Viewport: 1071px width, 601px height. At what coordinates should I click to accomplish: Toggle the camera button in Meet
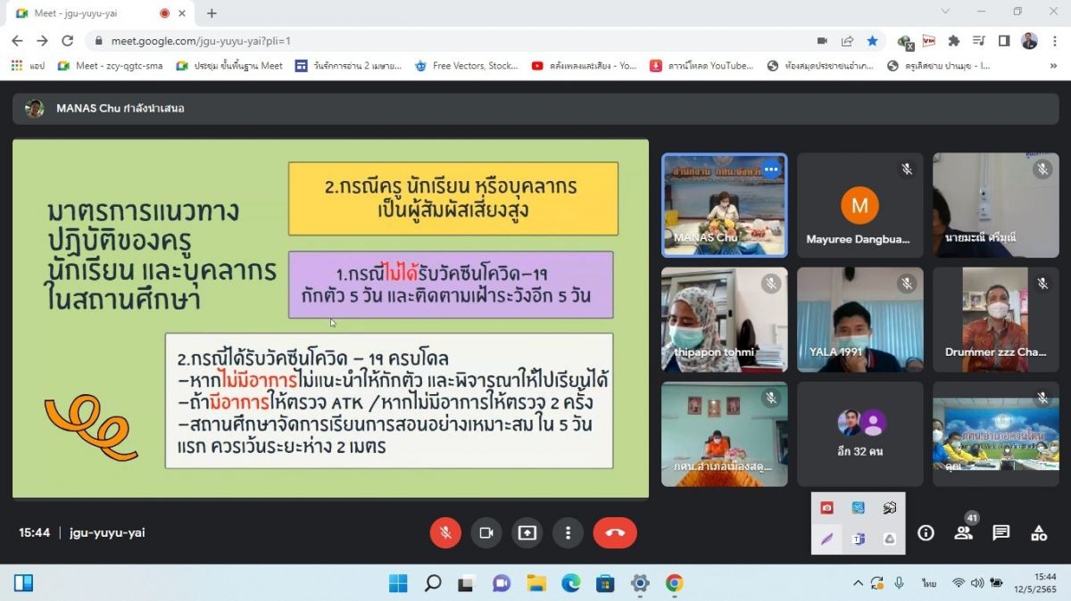coord(486,533)
